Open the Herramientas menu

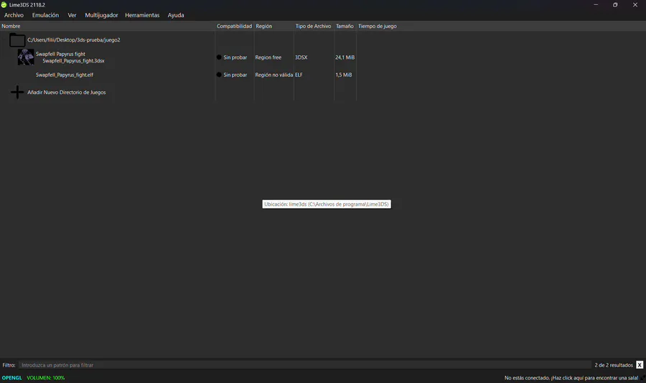pyautogui.click(x=142, y=15)
